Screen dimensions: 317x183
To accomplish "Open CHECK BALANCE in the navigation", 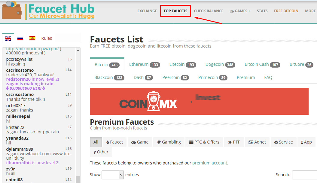I will coord(209,11).
